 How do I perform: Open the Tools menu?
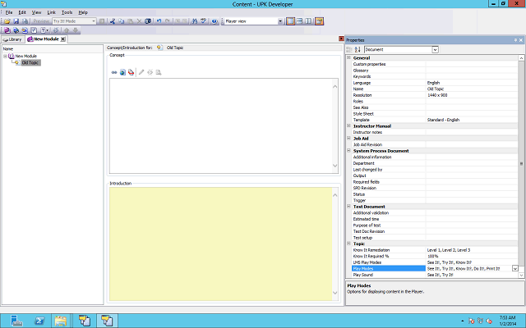pos(67,12)
